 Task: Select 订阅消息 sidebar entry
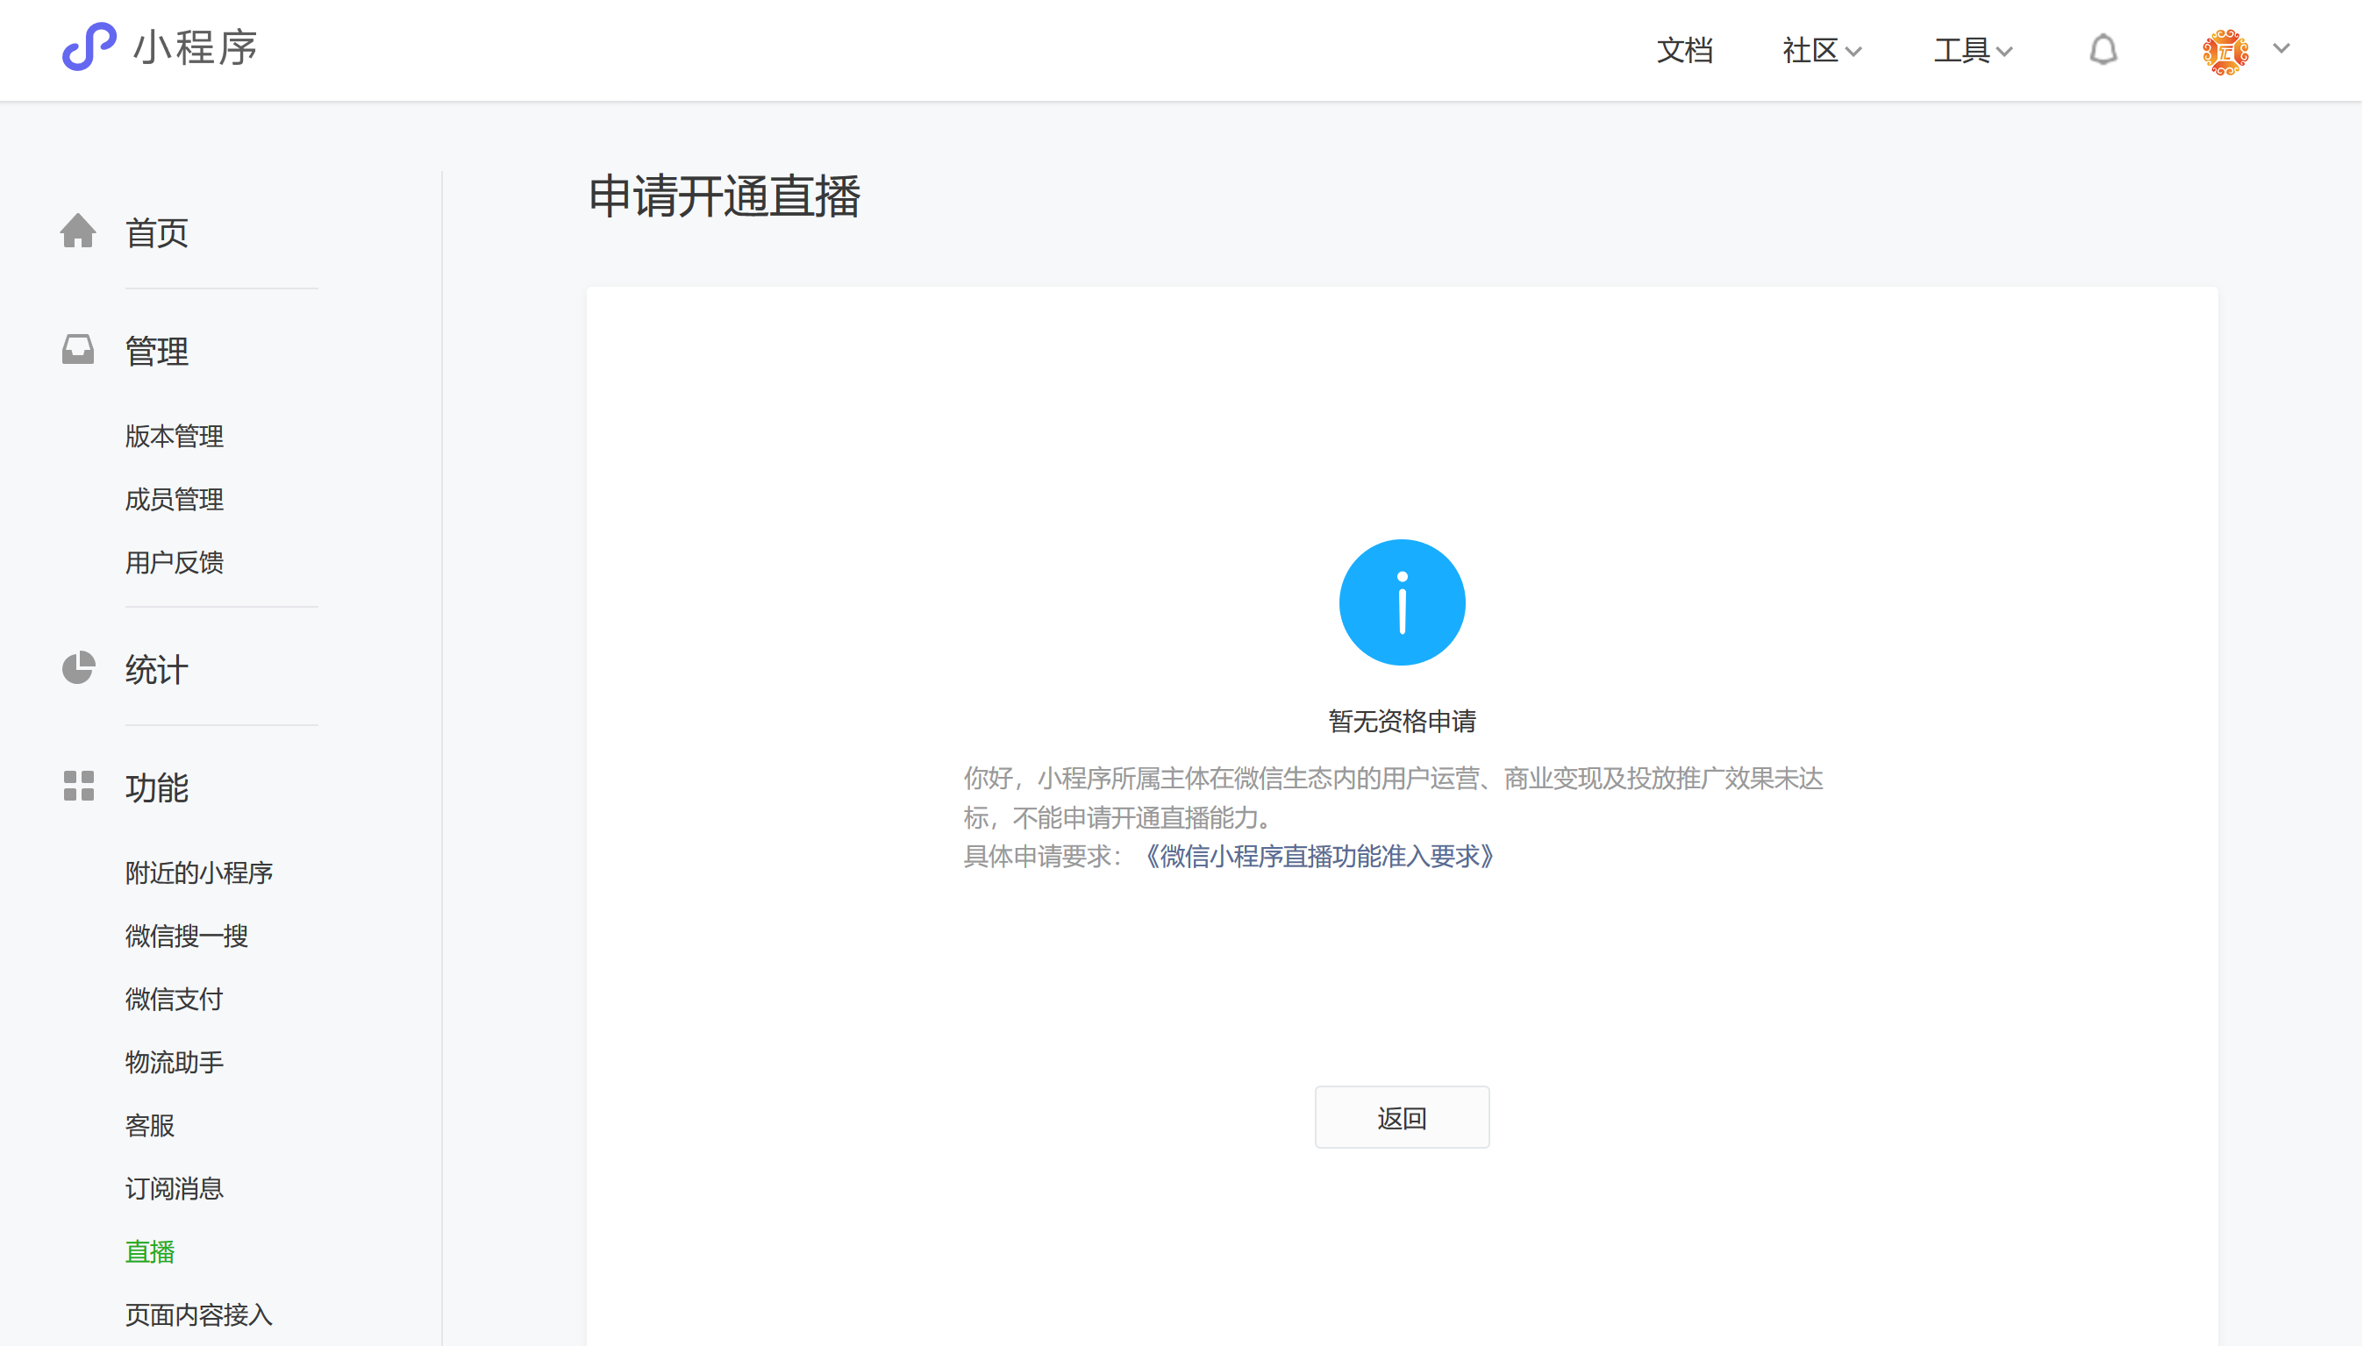[174, 1188]
